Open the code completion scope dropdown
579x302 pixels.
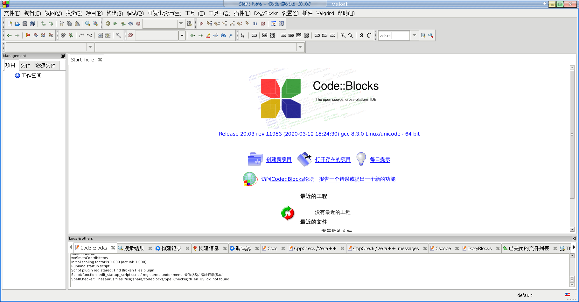point(90,47)
